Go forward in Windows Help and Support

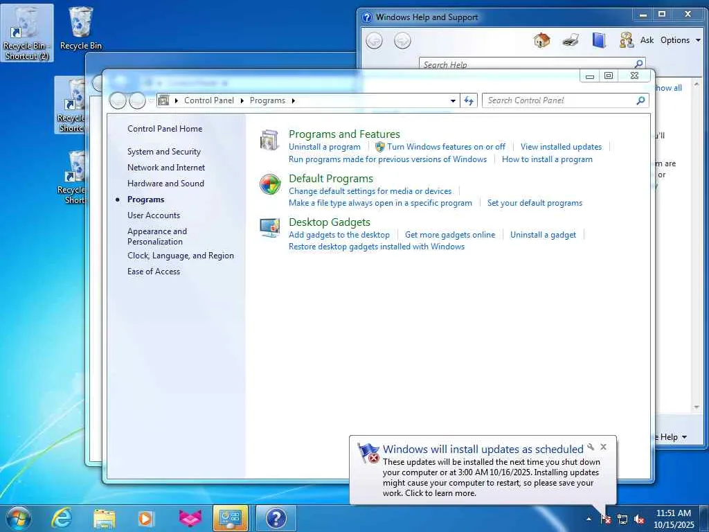pos(402,41)
